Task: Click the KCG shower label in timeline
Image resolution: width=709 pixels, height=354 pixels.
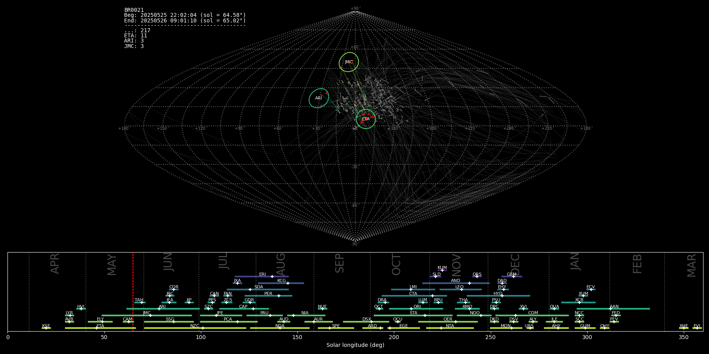Action: tap(282, 281)
